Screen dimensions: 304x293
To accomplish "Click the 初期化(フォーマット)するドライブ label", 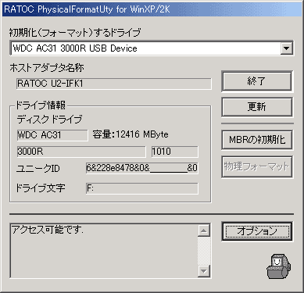I will pos(75,33).
